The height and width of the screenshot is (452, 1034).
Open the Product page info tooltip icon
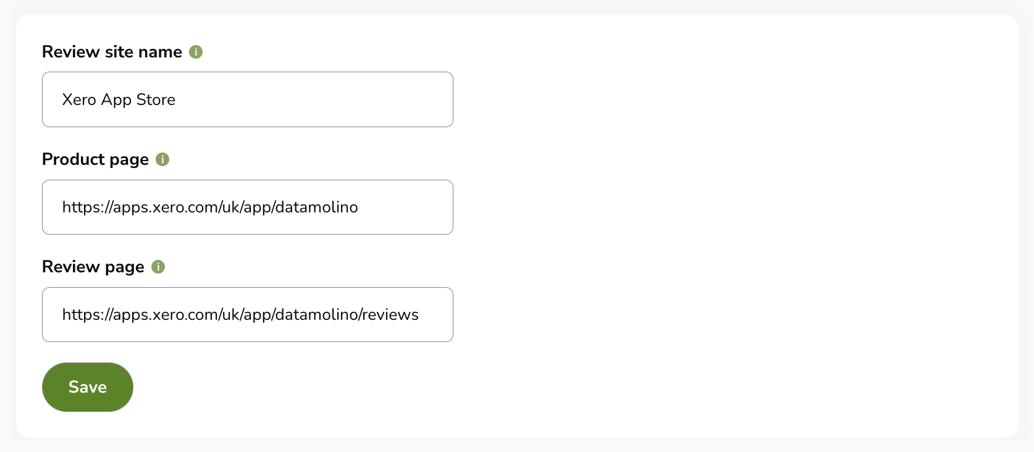162,159
